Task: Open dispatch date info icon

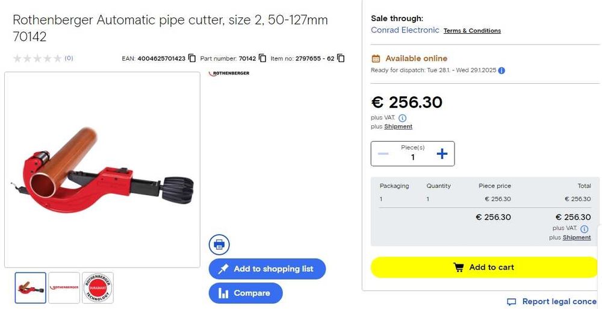Action: [502, 70]
